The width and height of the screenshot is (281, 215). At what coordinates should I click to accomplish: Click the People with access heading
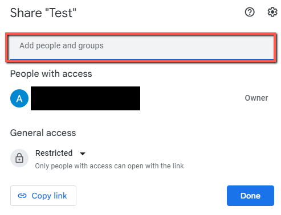[51, 74]
